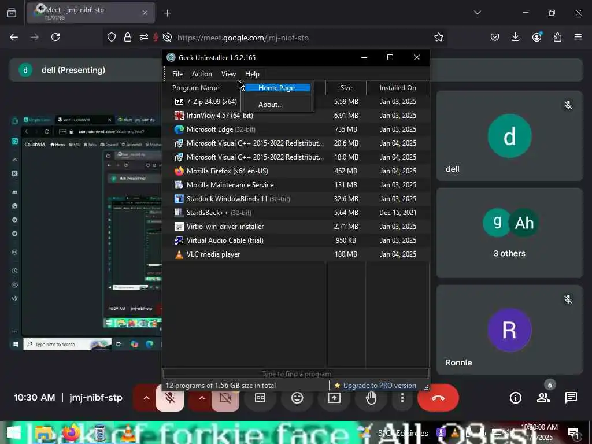Click the dell participant tile
This screenshot has height=444, width=592.
509,136
